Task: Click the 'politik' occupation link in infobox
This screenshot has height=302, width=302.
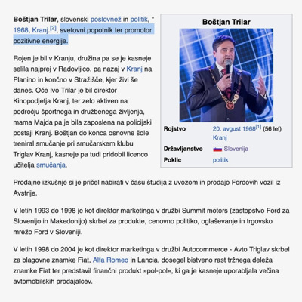Action: pyautogui.click(x=220, y=160)
